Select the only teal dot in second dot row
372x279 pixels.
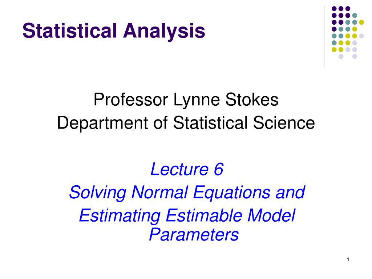[x=355, y=16]
